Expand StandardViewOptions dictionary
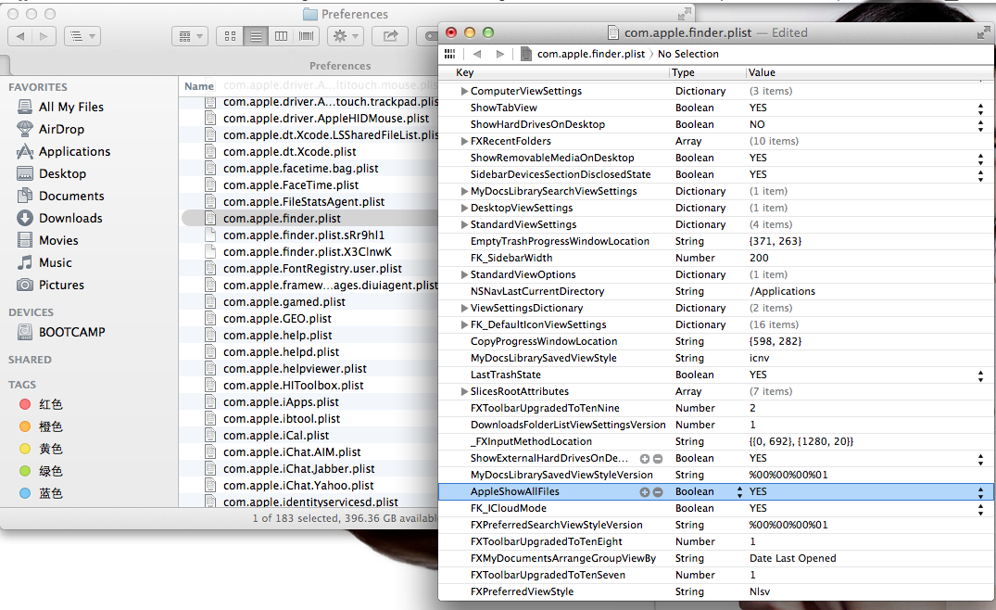The image size is (996, 610). (464, 274)
